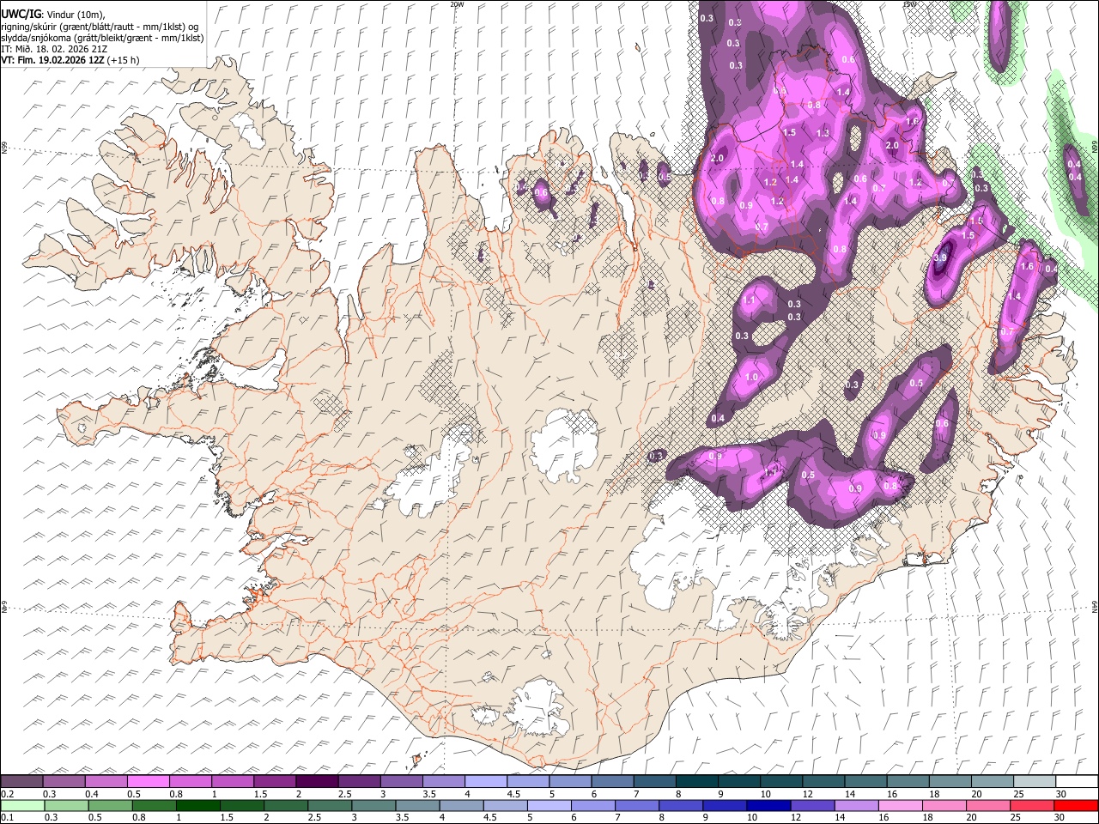
Task: Click the darkest purple 2 swatch in upper legend row
Action: click(x=317, y=782)
